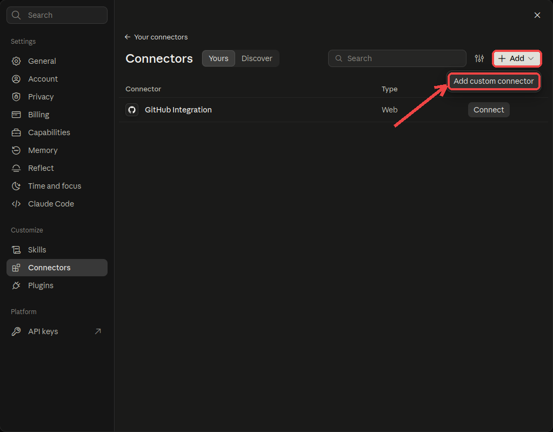Click the Skills scroll icon
The image size is (553, 432).
point(16,250)
